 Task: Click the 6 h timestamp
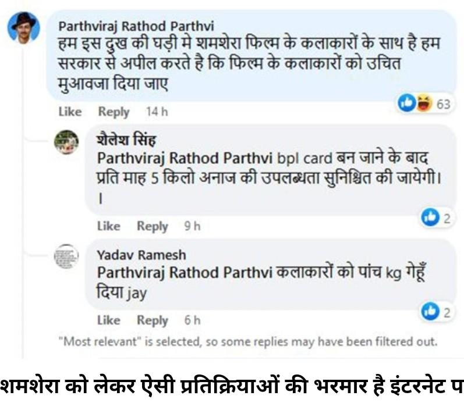click(192, 320)
